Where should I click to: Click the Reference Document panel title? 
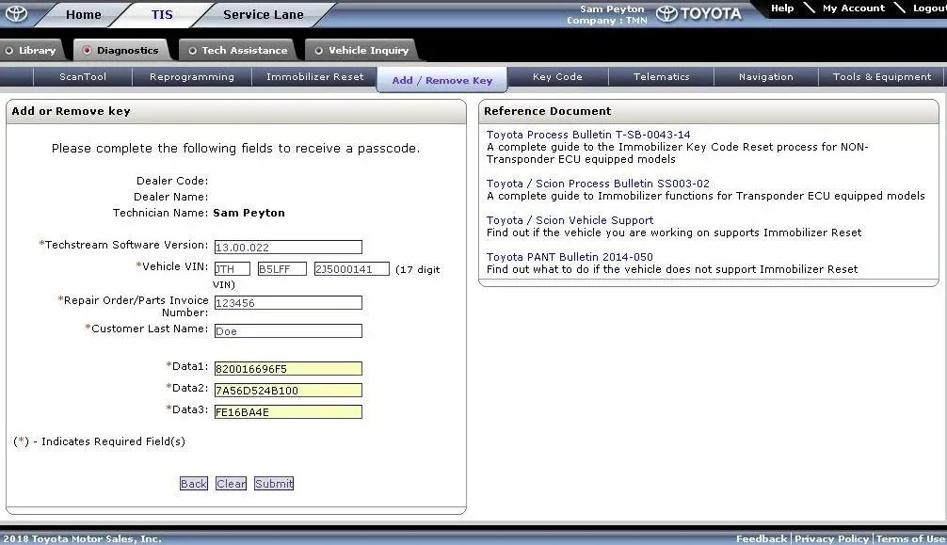(547, 111)
